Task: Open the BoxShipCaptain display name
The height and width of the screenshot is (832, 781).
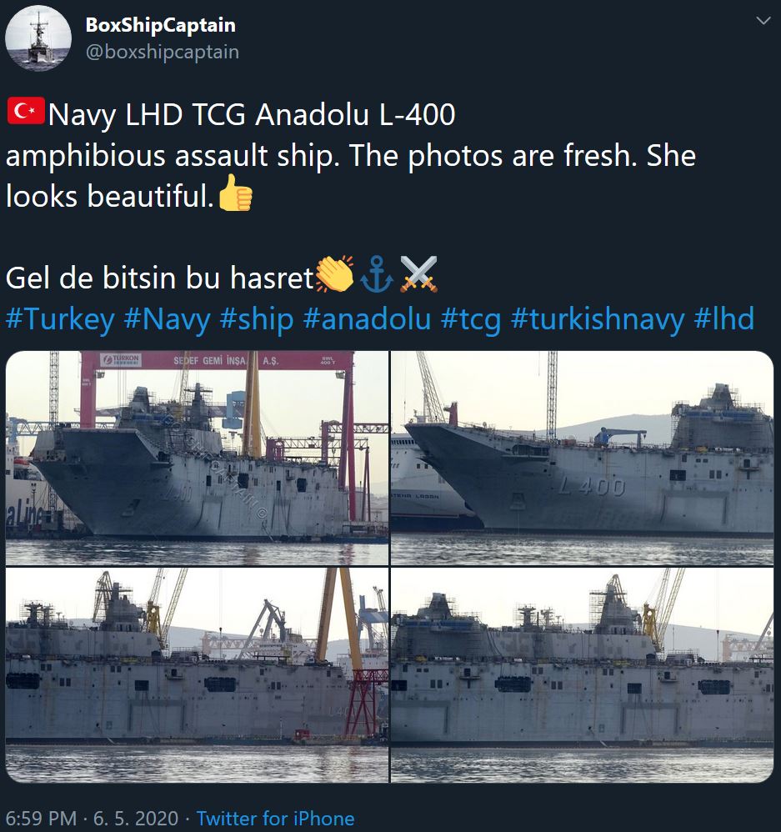Action: point(160,25)
